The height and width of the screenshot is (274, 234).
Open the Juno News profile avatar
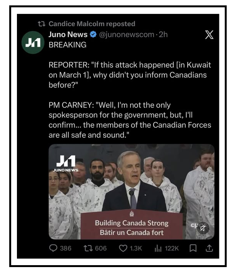tap(33, 42)
